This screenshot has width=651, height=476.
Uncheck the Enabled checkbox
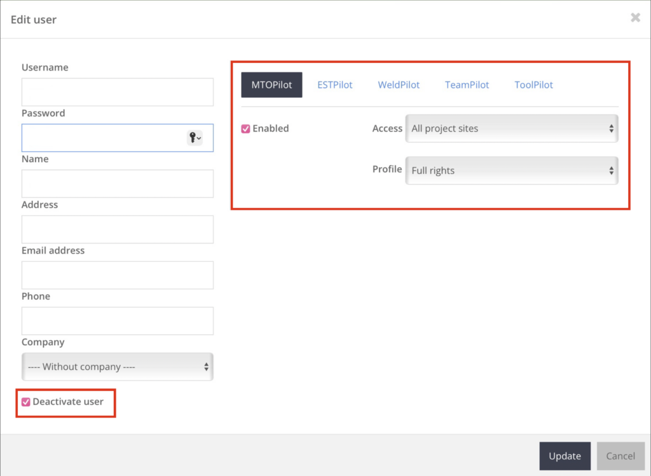pyautogui.click(x=245, y=128)
